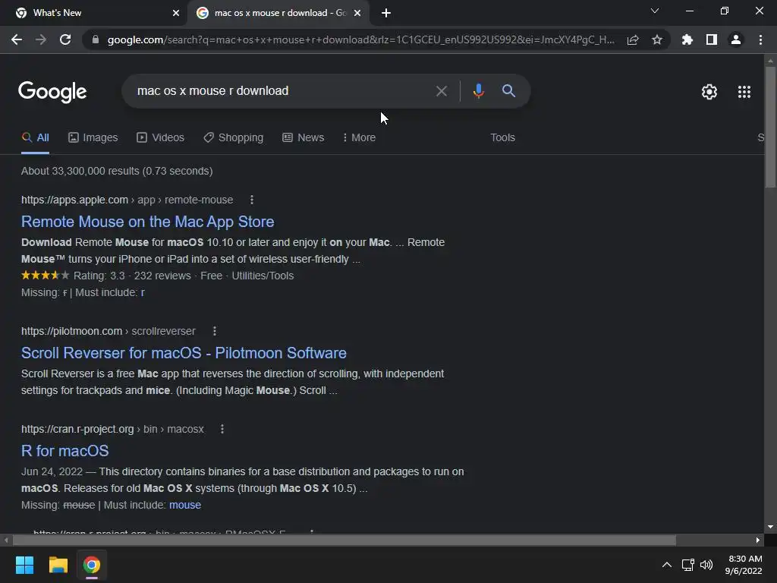The image size is (777, 583).
Task: Clear the Google search box
Action: pos(442,91)
